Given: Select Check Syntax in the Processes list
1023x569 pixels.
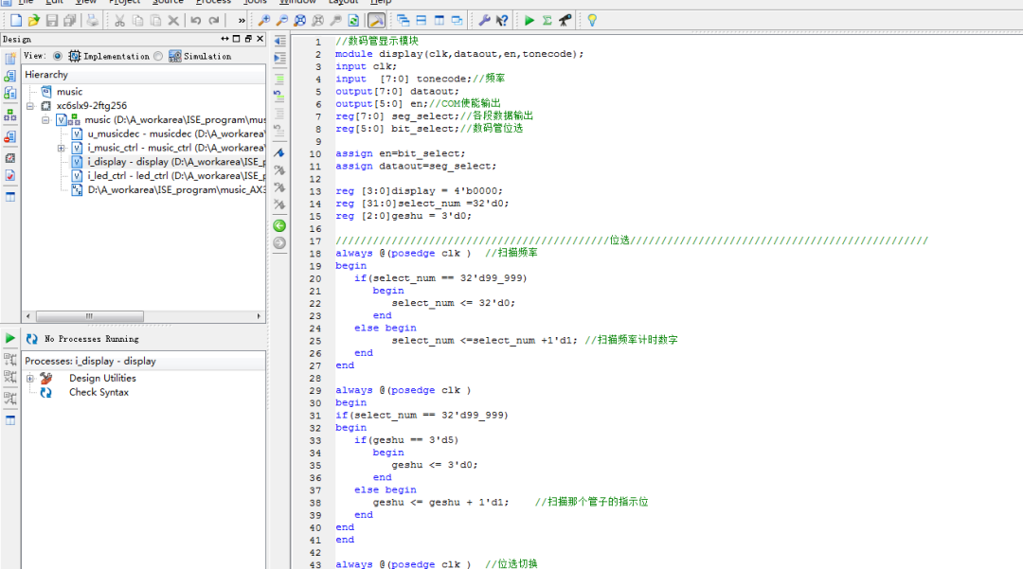Looking at the screenshot, I should [x=99, y=392].
